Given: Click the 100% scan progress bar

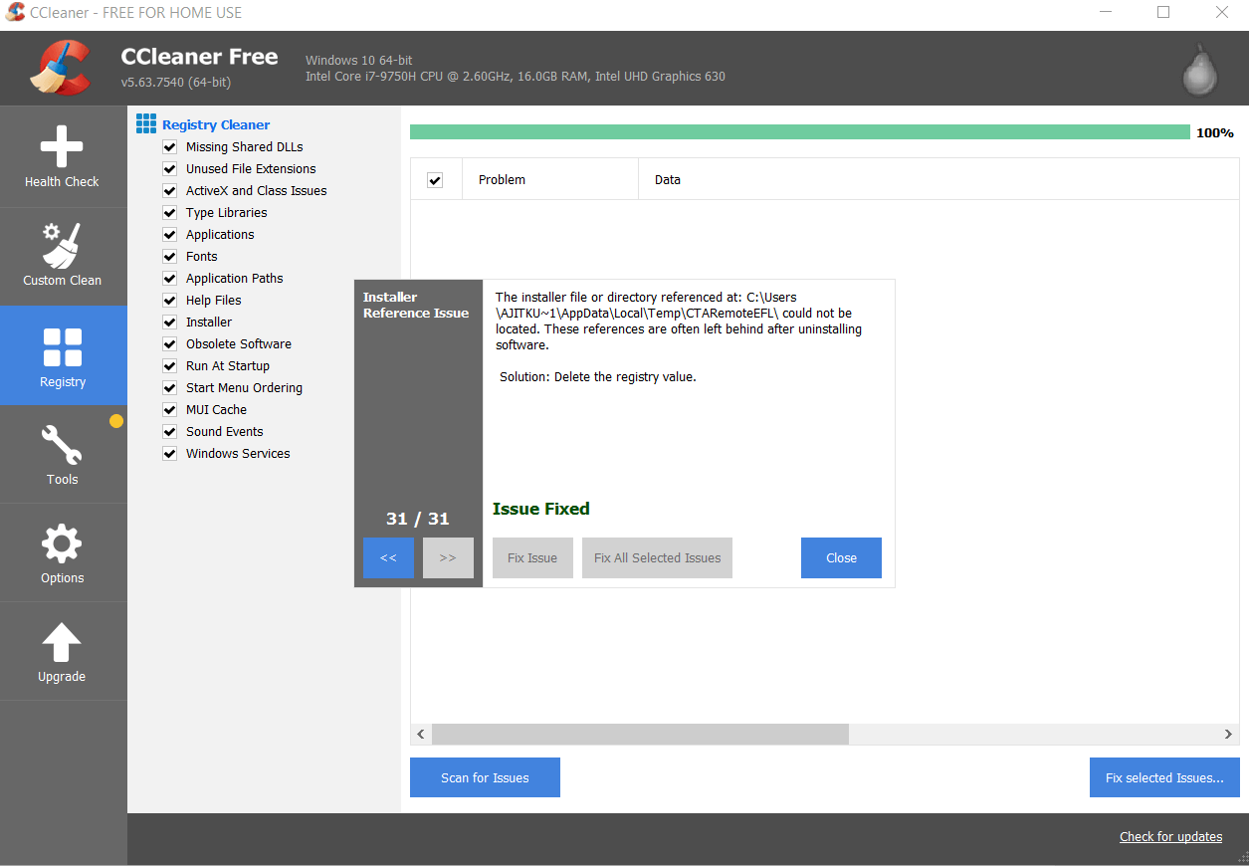Looking at the screenshot, I should tap(799, 132).
